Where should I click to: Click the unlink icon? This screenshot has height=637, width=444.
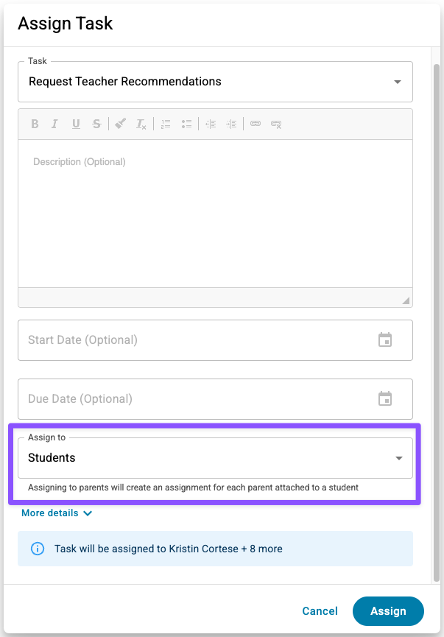[x=276, y=124]
